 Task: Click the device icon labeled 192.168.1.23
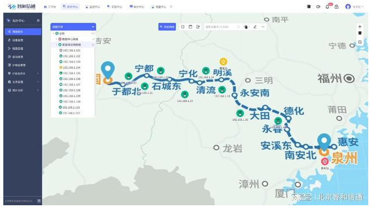[x=185, y=95]
